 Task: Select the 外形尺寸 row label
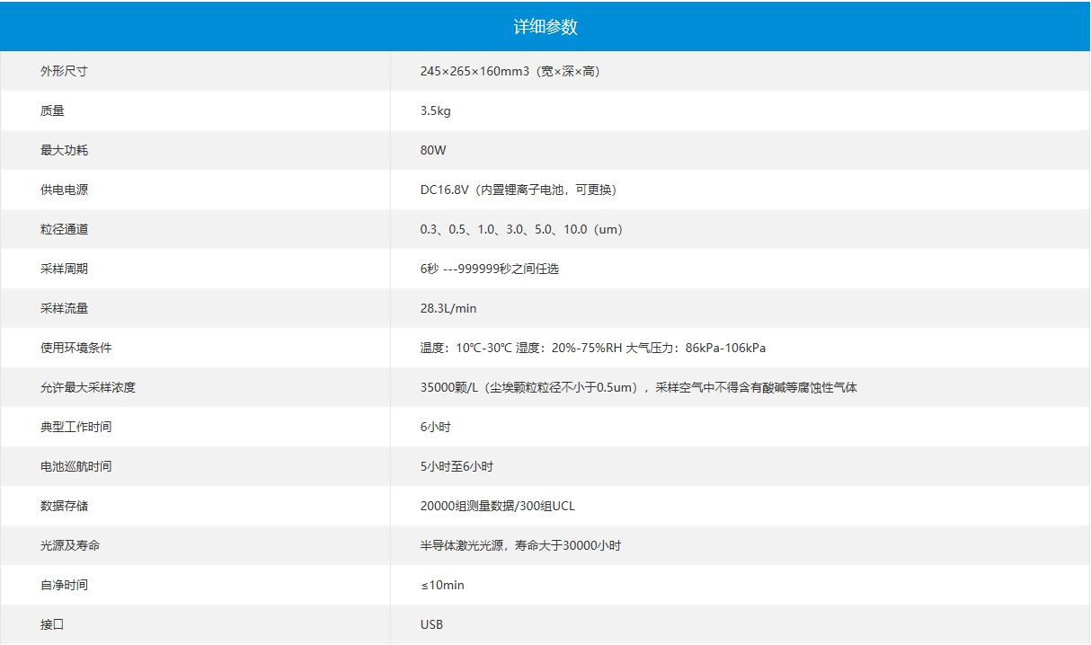point(64,71)
